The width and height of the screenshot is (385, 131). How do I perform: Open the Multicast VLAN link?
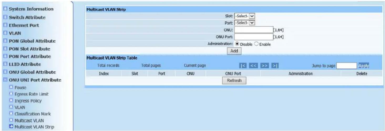coord(29,121)
